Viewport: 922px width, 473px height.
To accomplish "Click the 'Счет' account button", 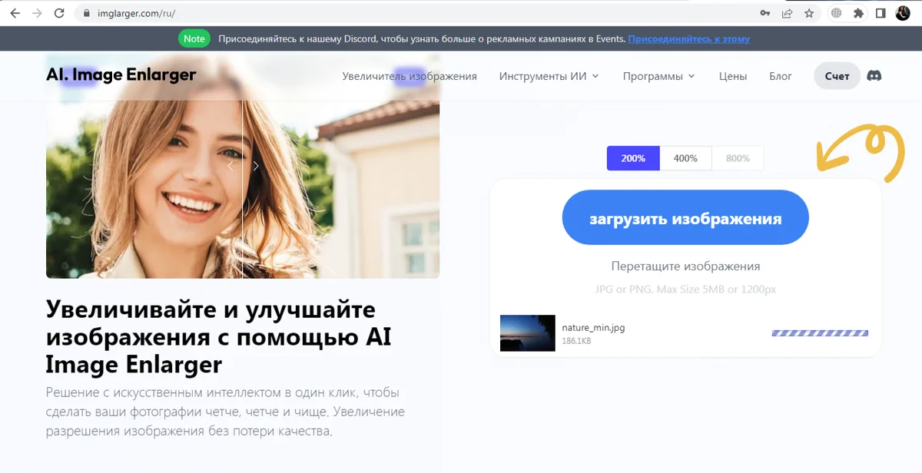I will point(837,76).
